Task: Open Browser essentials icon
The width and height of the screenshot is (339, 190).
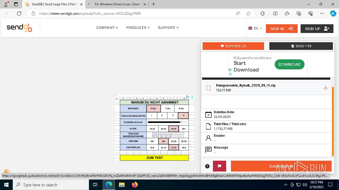Action: click(310, 13)
